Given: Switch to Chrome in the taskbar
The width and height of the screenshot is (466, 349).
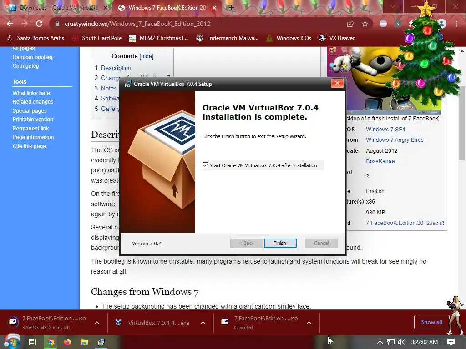Looking at the screenshot, I should [51, 343].
